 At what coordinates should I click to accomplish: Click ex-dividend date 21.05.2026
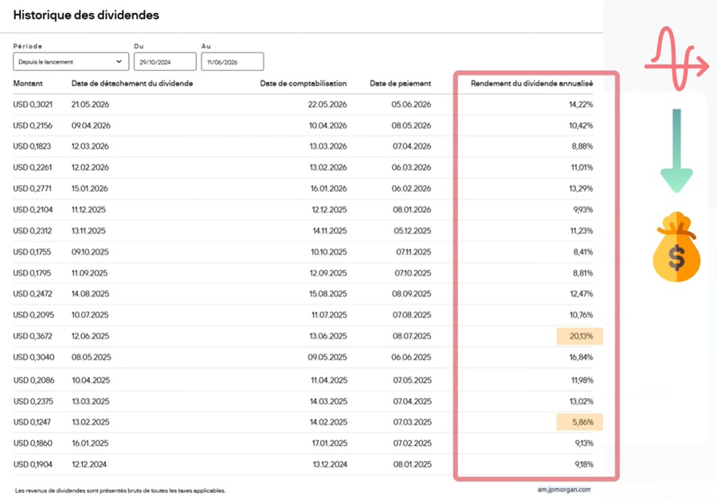pos(90,104)
